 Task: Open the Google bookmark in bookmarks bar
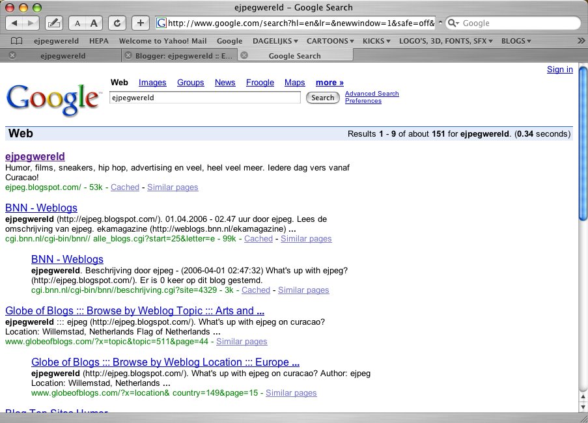[229, 41]
